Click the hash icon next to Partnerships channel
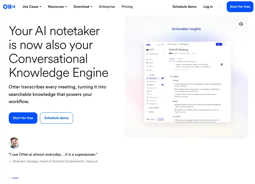This screenshot has height=184, width=255. pyautogui.click(x=148, y=78)
